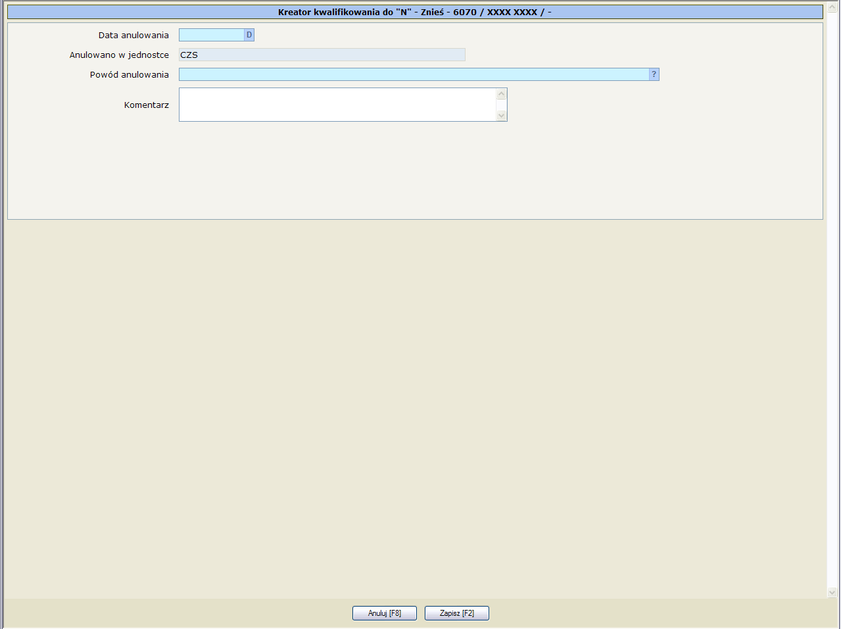Click the Zapisz [F2] button

[457, 613]
